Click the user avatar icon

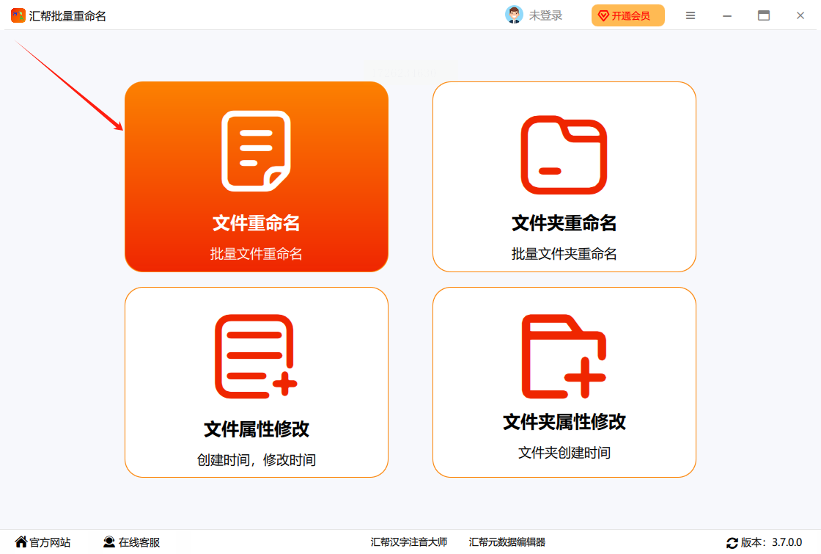[514, 15]
